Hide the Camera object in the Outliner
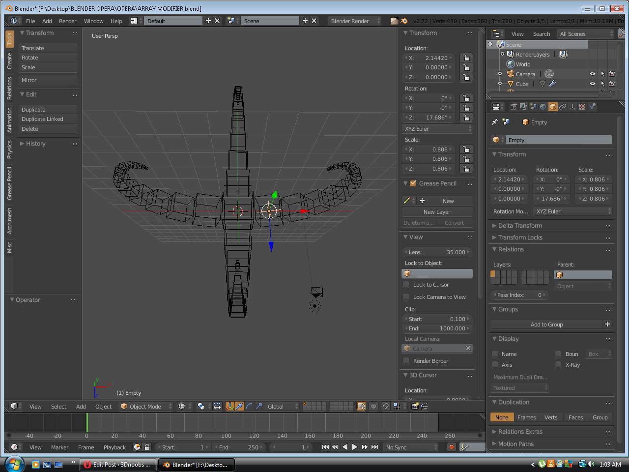Image resolution: width=629 pixels, height=472 pixels. click(x=592, y=74)
